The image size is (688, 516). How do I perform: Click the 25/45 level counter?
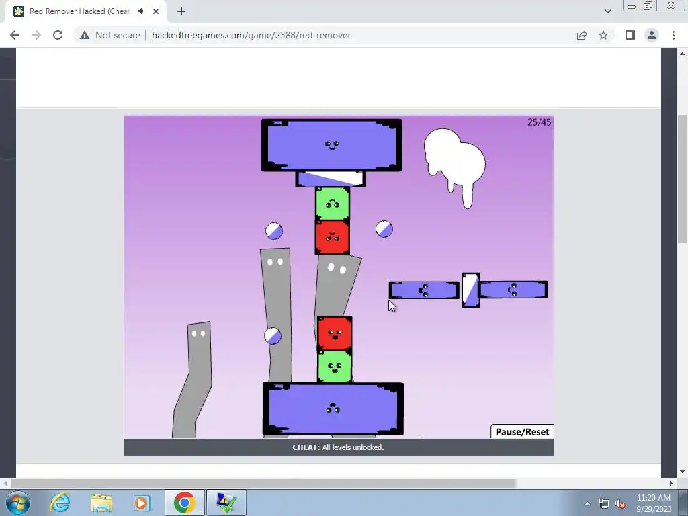(x=539, y=122)
